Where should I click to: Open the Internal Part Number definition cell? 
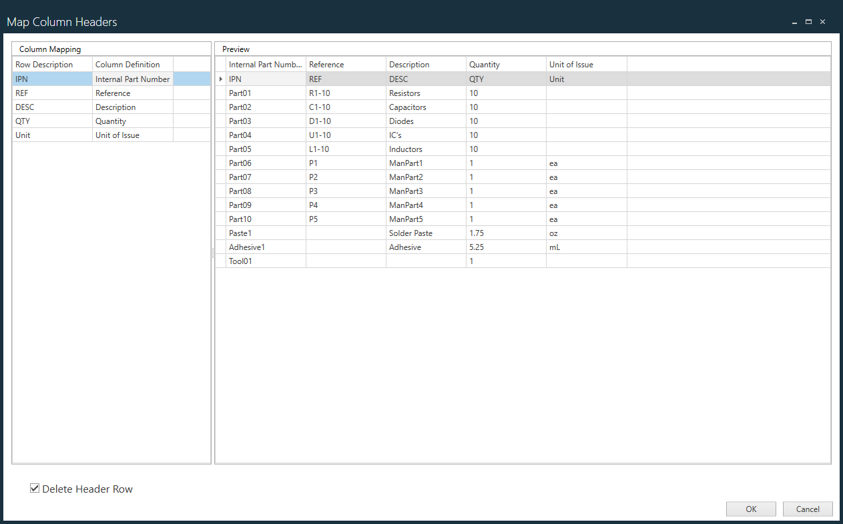point(132,79)
